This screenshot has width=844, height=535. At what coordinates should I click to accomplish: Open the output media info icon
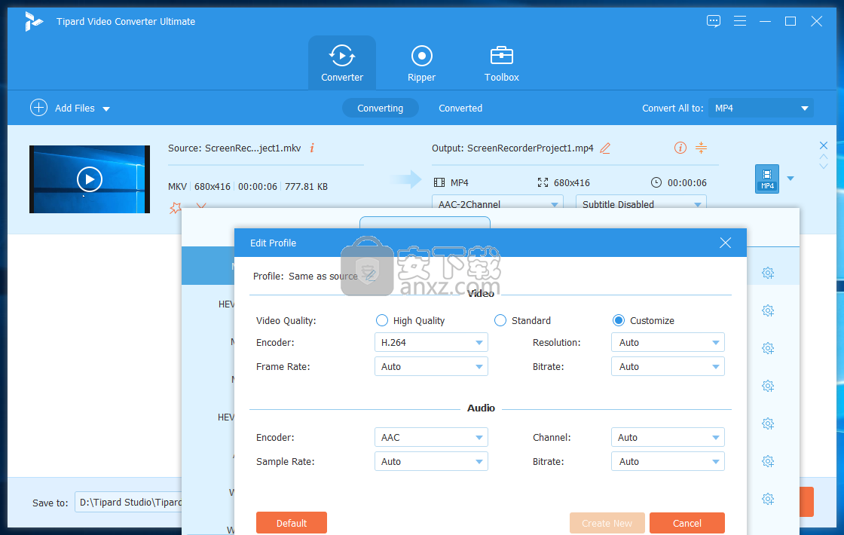[680, 148]
